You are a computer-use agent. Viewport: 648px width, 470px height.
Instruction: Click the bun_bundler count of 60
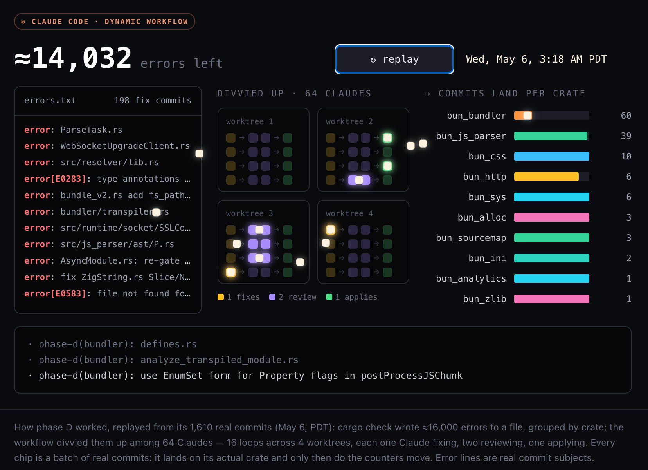pyautogui.click(x=626, y=116)
